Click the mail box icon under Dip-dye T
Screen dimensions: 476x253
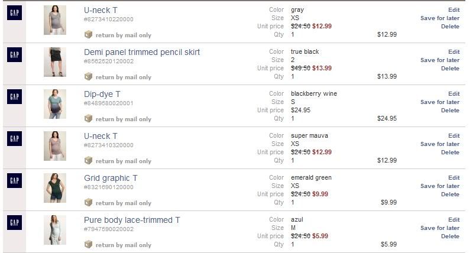tap(89, 119)
